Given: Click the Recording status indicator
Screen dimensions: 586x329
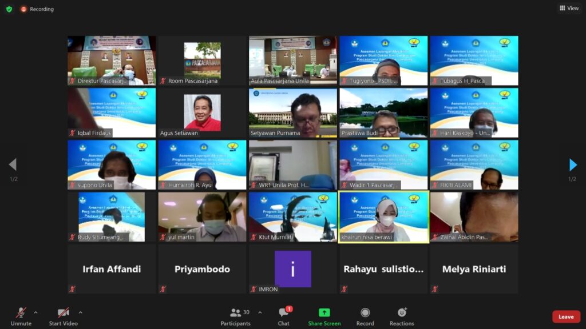Looking at the screenshot, I should (37, 9).
